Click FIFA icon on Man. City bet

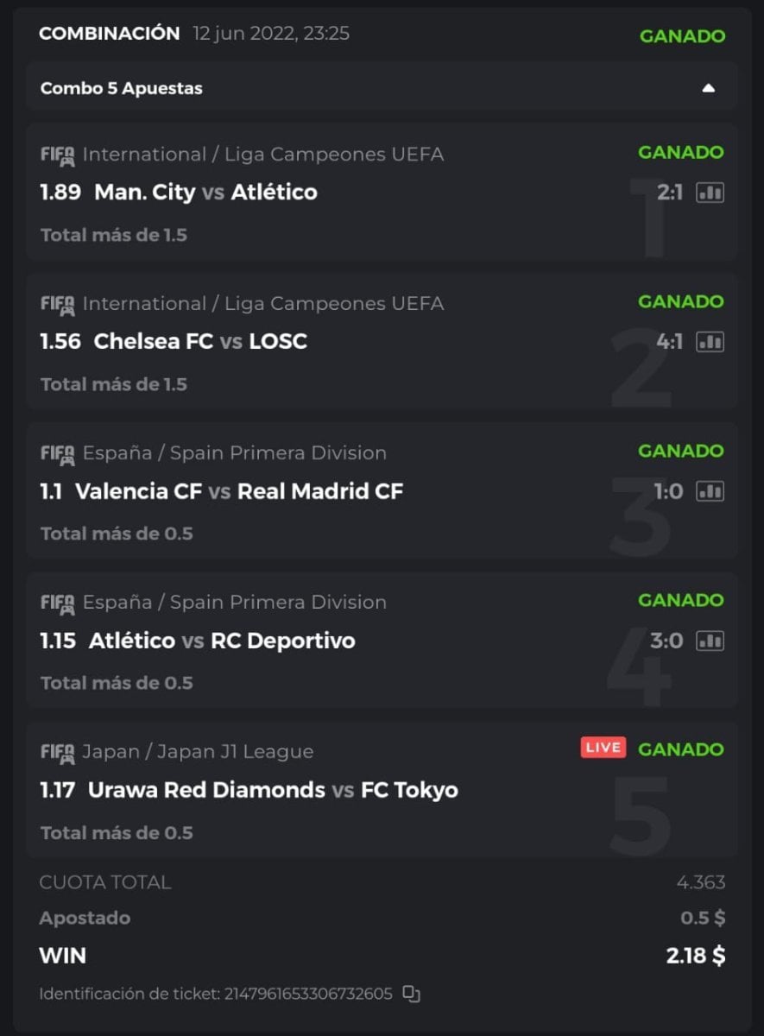coord(58,155)
